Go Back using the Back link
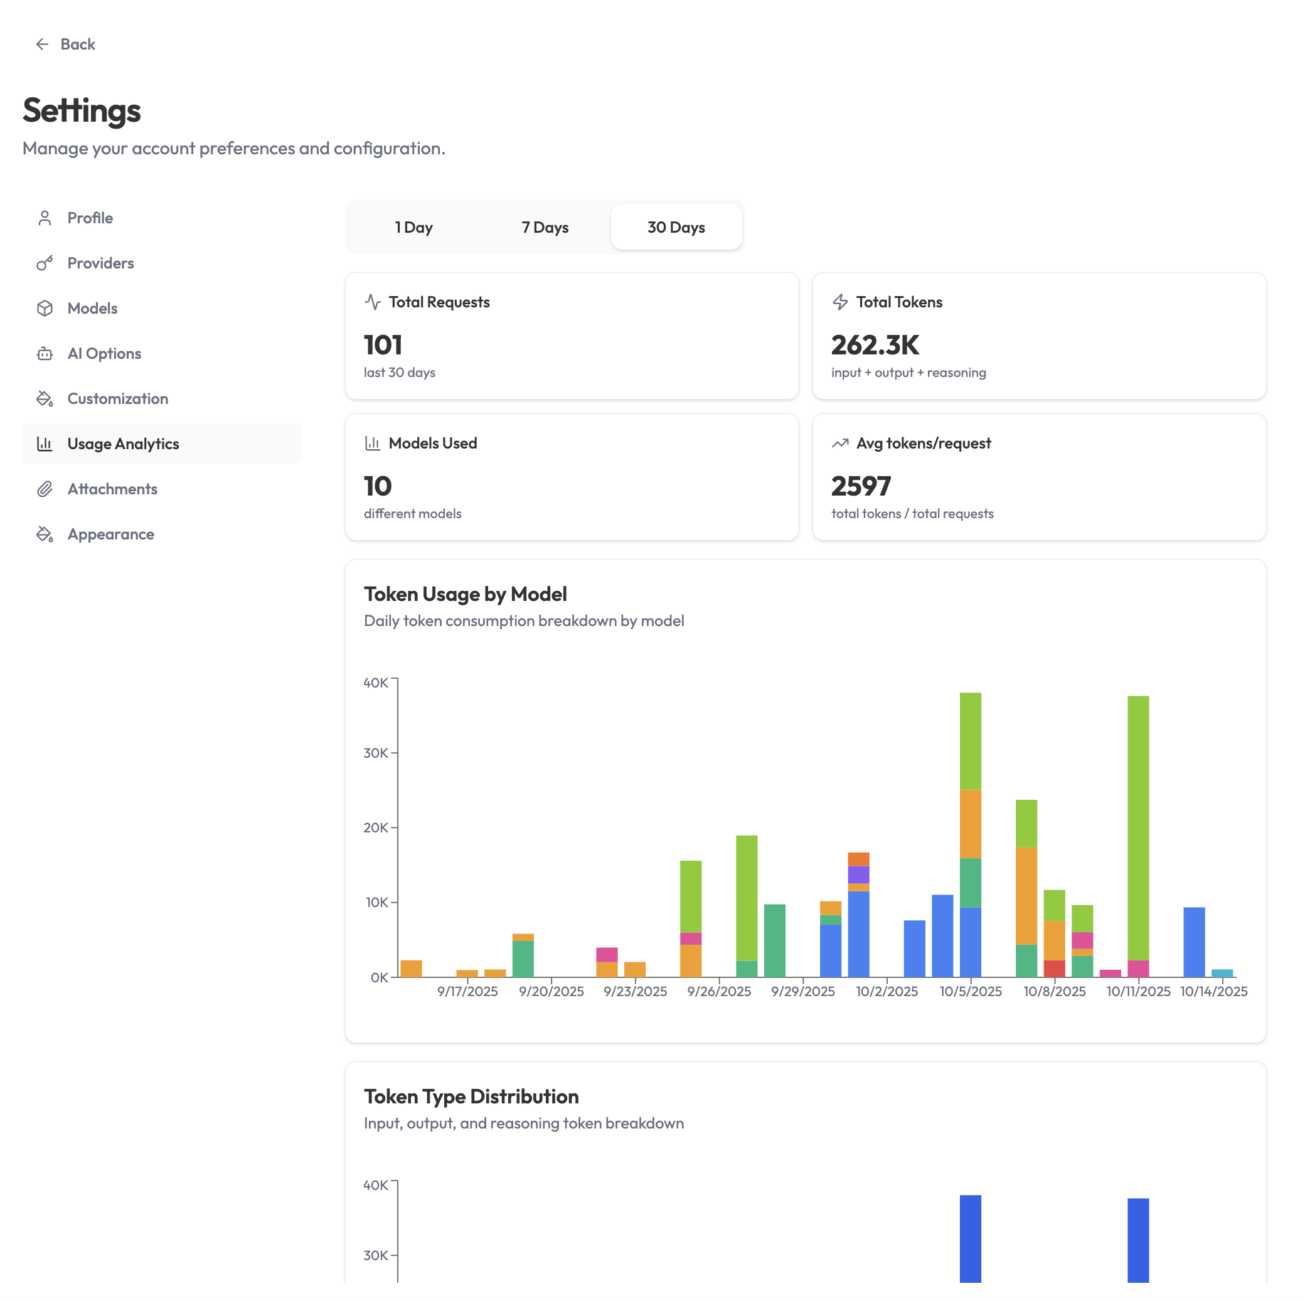1305x1301 pixels. pos(78,45)
